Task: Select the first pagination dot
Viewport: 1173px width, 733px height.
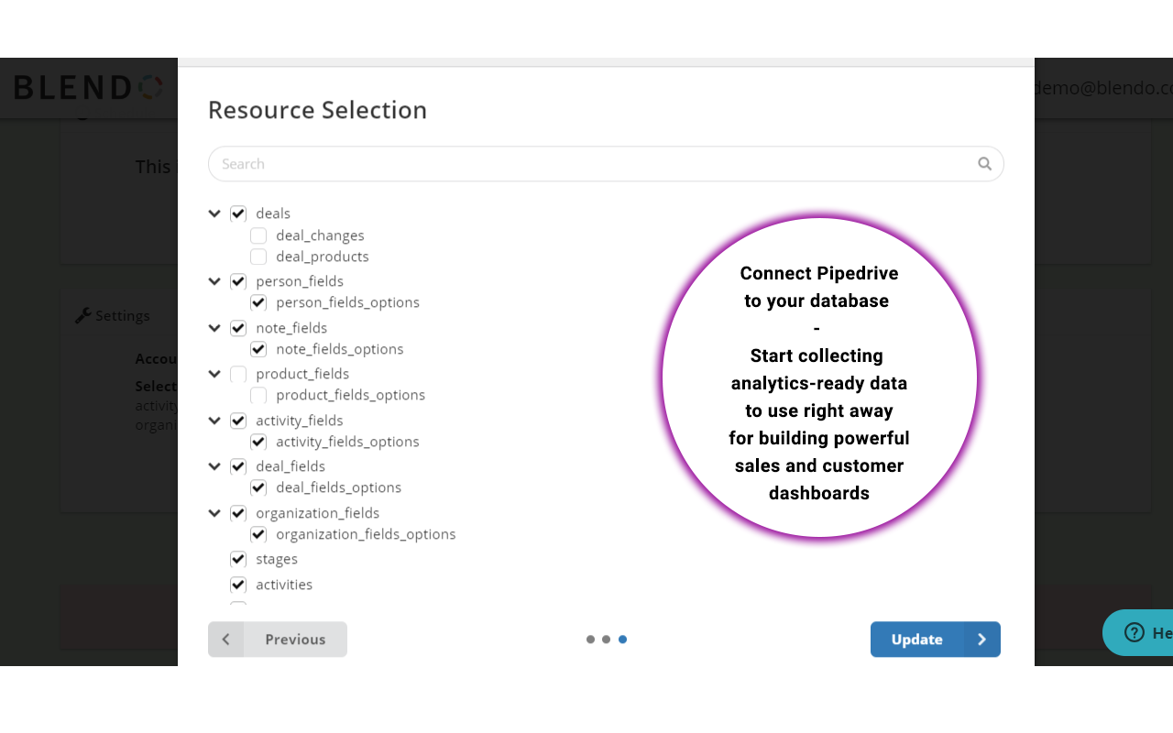Action: click(590, 639)
